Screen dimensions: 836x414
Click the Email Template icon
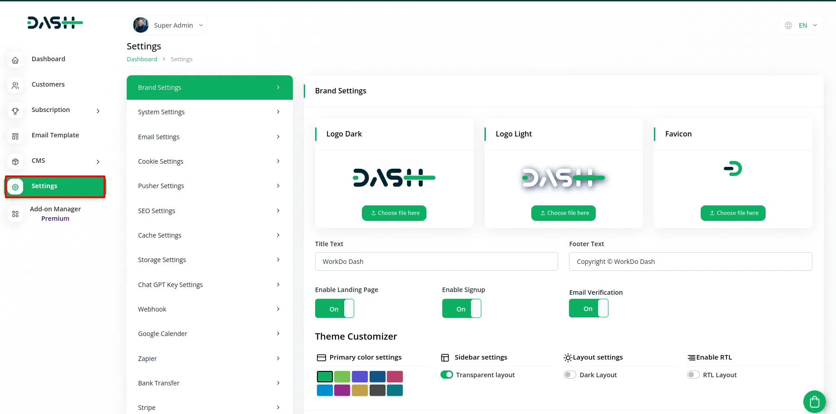(15, 136)
